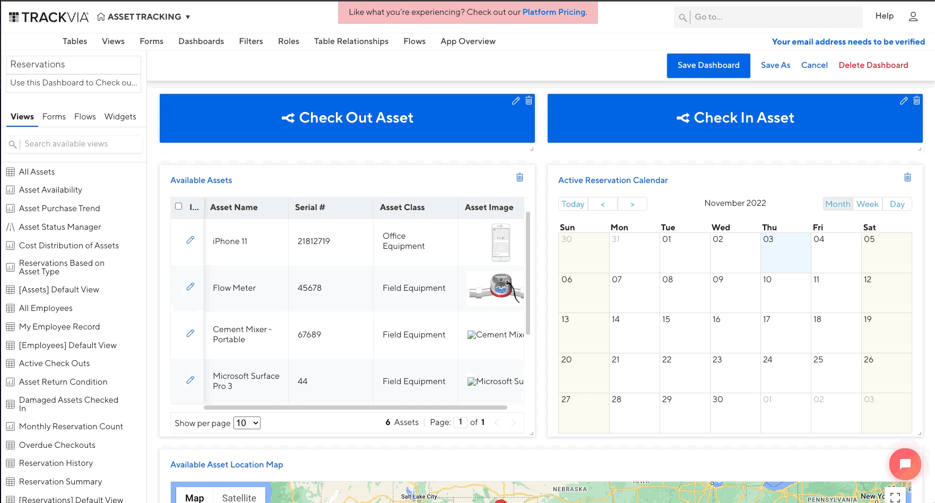Switch calendar to Day view
The width and height of the screenshot is (935, 503).
click(897, 204)
